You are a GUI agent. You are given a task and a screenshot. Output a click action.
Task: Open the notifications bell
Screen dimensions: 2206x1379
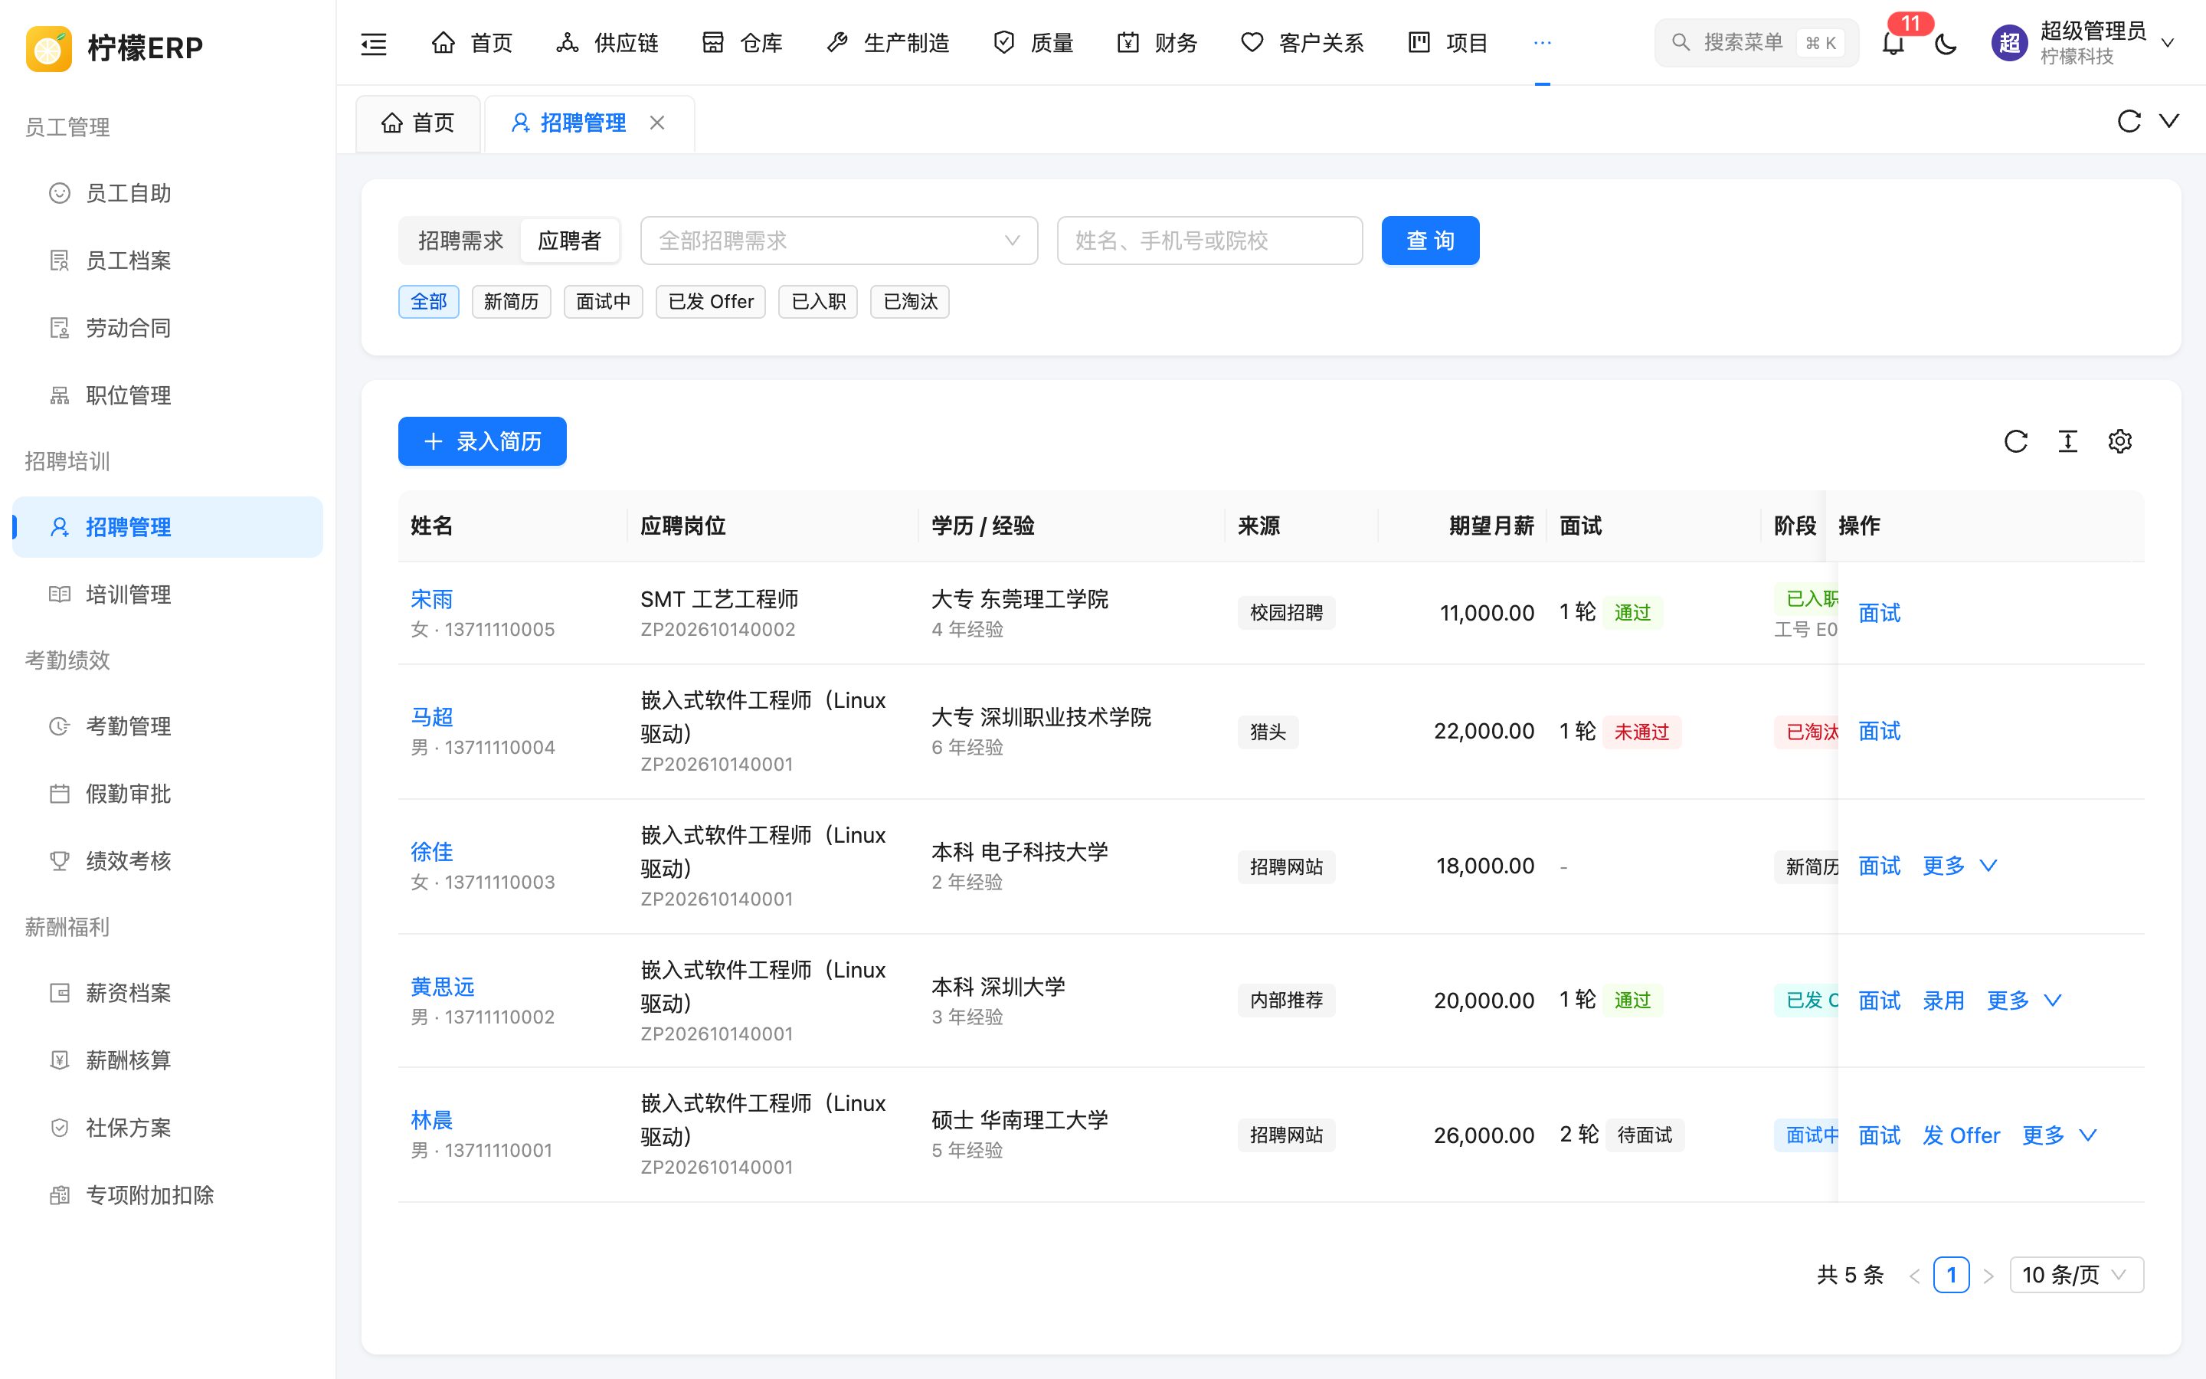[x=1893, y=43]
